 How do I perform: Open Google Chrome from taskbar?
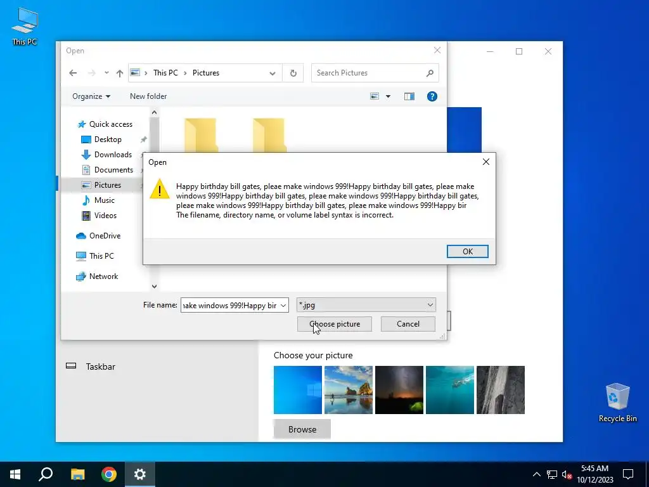pos(109,474)
